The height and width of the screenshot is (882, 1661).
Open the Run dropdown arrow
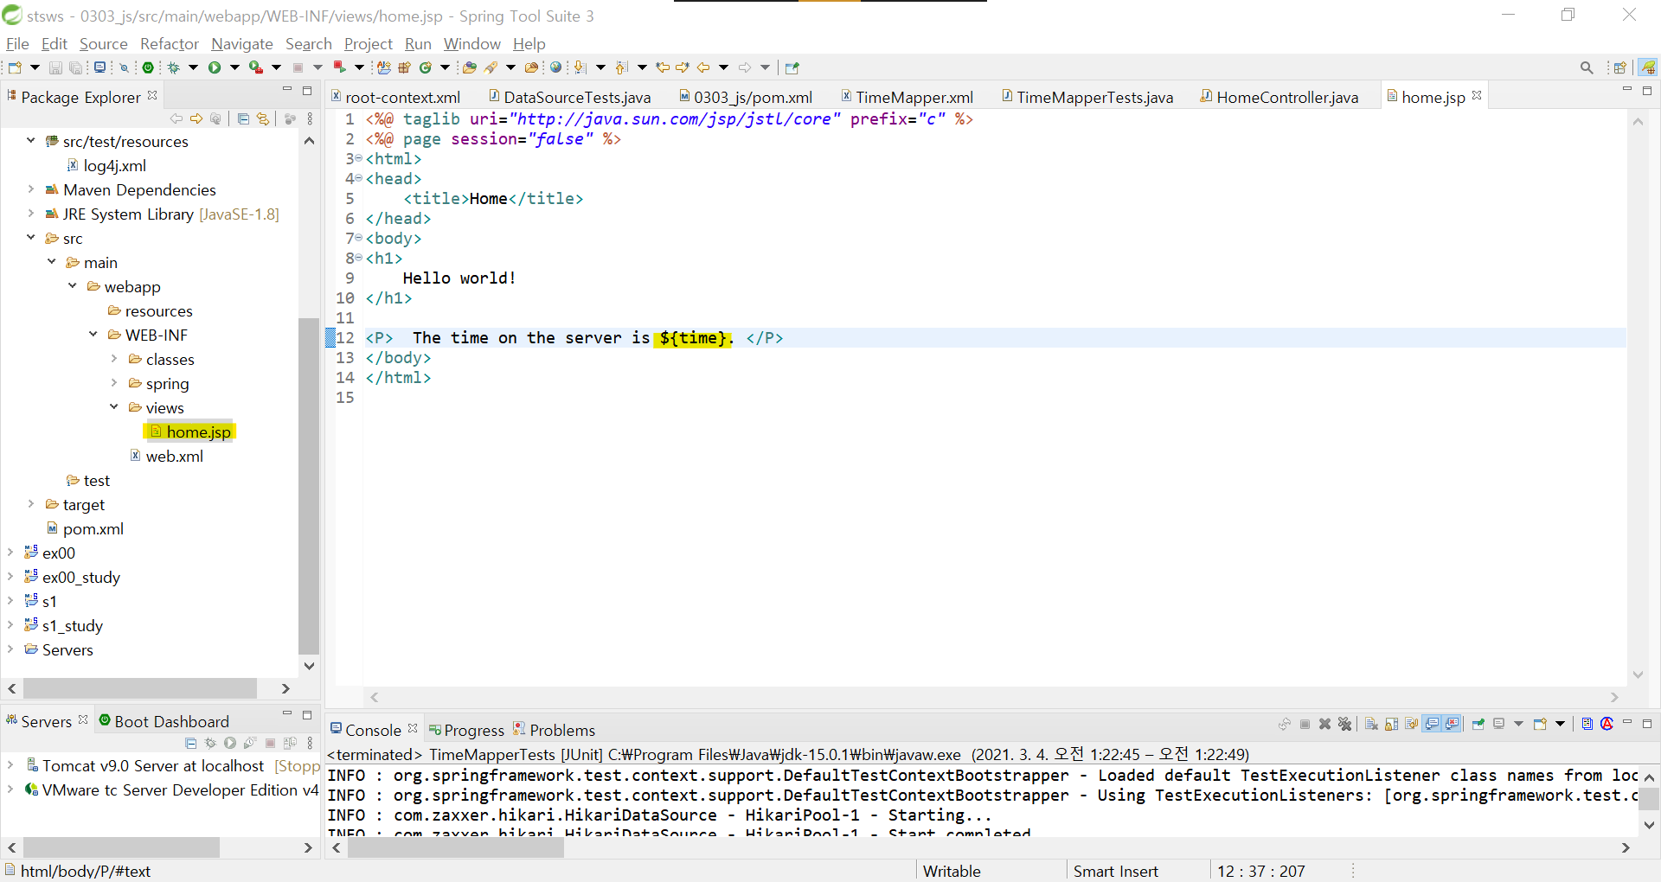pos(234,67)
